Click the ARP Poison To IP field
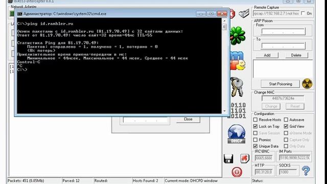 [283, 45]
